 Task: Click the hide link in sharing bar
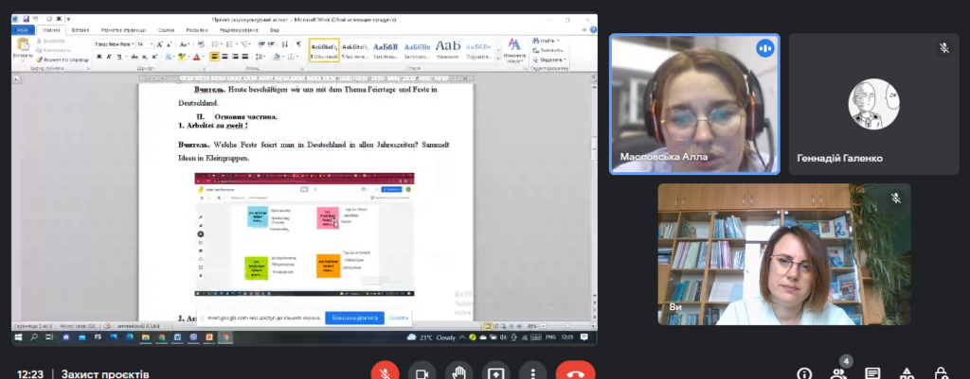click(x=399, y=318)
